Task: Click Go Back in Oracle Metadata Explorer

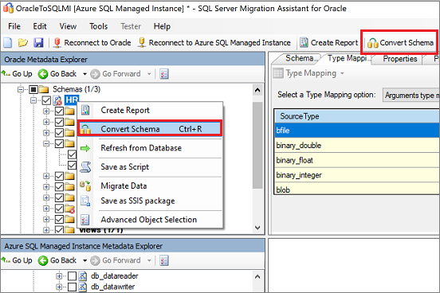Action: (57, 74)
